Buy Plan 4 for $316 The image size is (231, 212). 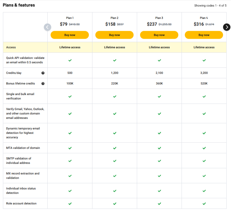204,35
